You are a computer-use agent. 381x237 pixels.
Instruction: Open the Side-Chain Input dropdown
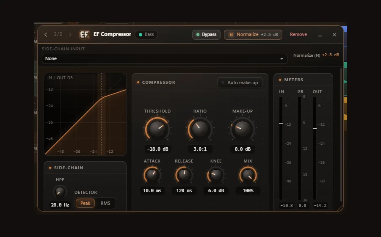coord(165,59)
